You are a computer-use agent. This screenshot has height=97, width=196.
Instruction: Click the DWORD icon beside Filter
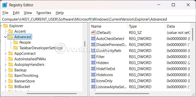click(x=93, y=57)
